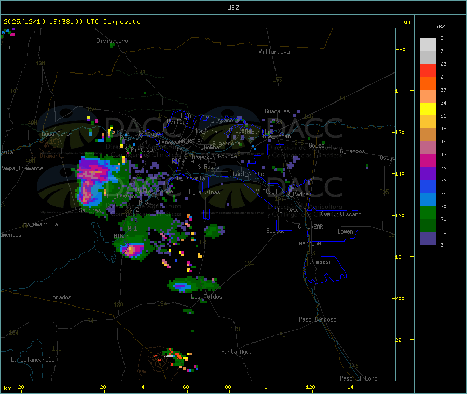Screen dimensions: 467x394
Task: Click the Co_Diamante label
Action: pyautogui.click(x=47, y=156)
